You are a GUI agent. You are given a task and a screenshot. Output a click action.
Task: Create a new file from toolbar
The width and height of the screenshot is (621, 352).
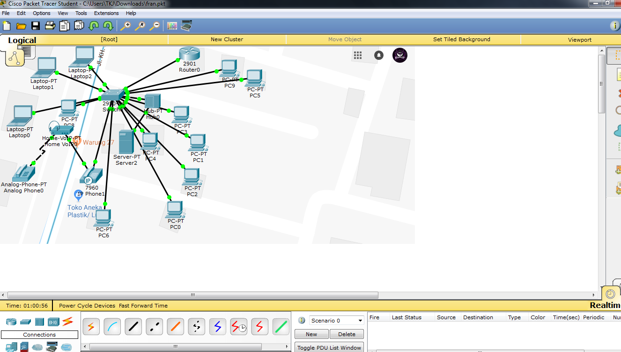(7, 26)
